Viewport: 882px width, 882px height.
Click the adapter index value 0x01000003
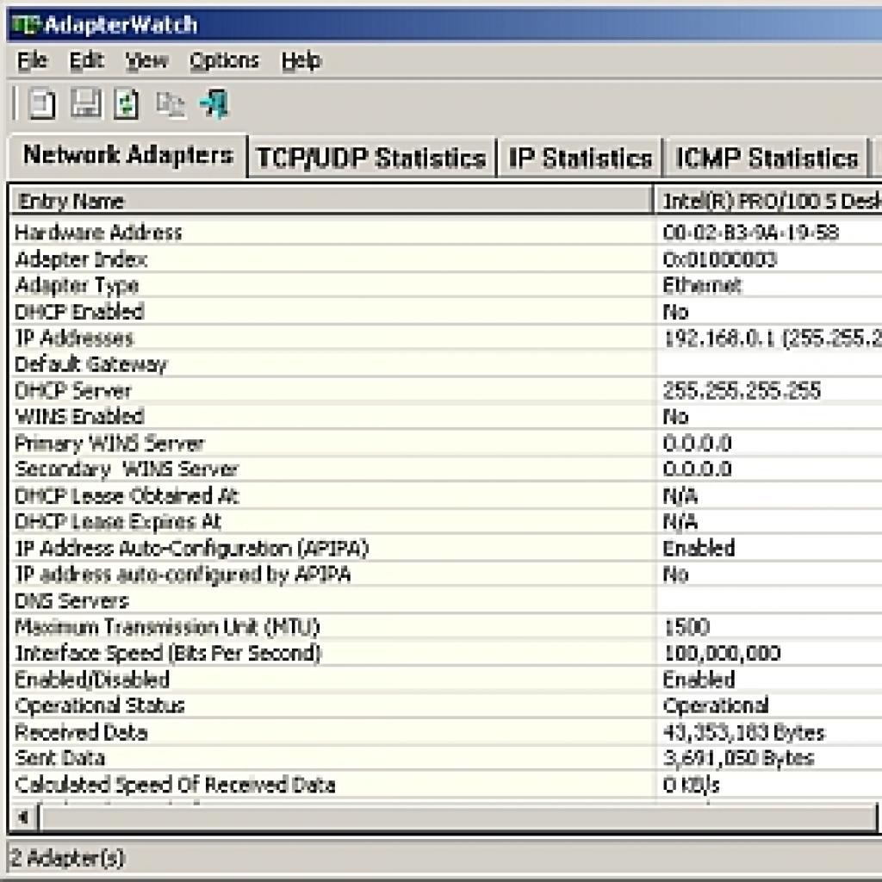(720, 259)
